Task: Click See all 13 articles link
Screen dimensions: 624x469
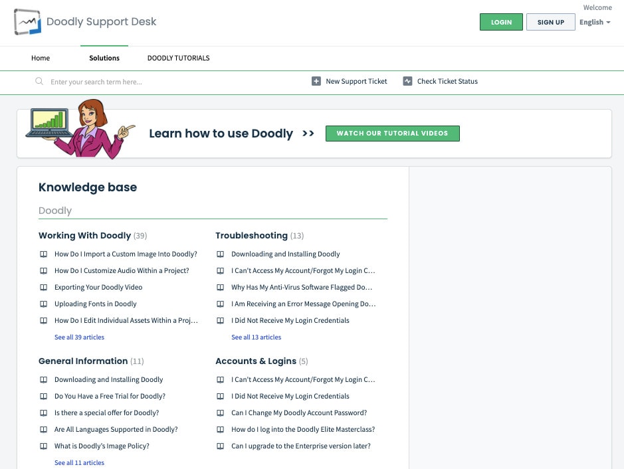Action: pyautogui.click(x=257, y=337)
